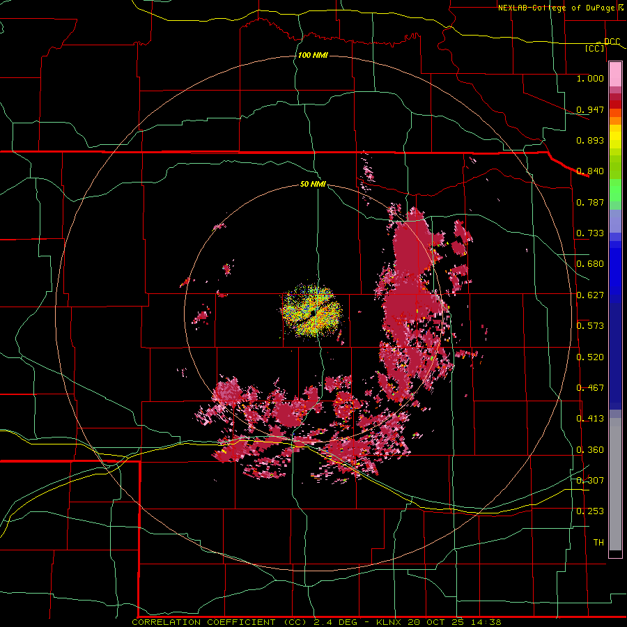Click the 50 NMI range ring label
Viewport: 627px width, 627px height.
(x=313, y=185)
